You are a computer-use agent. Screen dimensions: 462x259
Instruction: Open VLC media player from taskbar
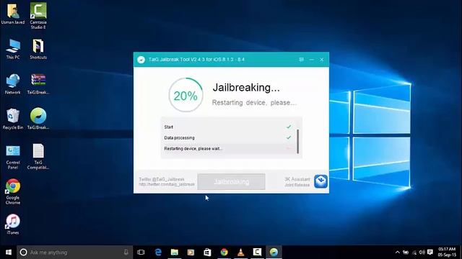(240, 253)
